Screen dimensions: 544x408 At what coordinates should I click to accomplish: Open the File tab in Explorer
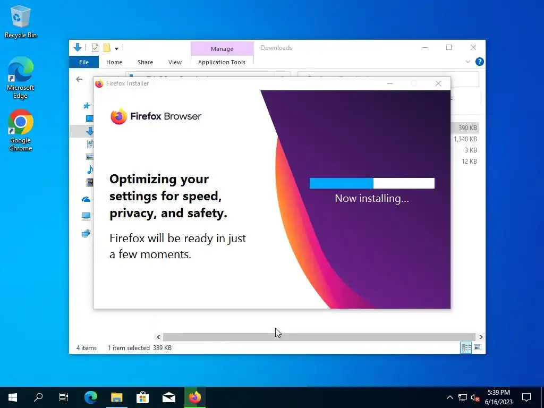[84, 62]
